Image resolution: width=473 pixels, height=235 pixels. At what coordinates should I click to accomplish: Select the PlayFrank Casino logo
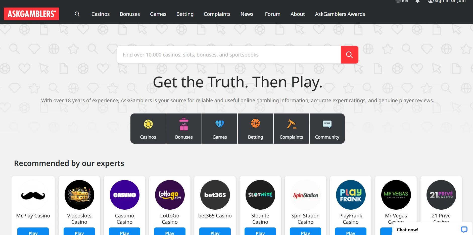pos(351,195)
